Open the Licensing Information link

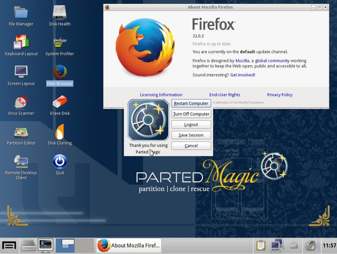(161, 95)
